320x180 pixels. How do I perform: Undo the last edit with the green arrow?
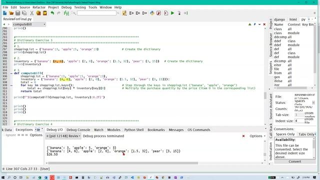click(x=52, y=13)
